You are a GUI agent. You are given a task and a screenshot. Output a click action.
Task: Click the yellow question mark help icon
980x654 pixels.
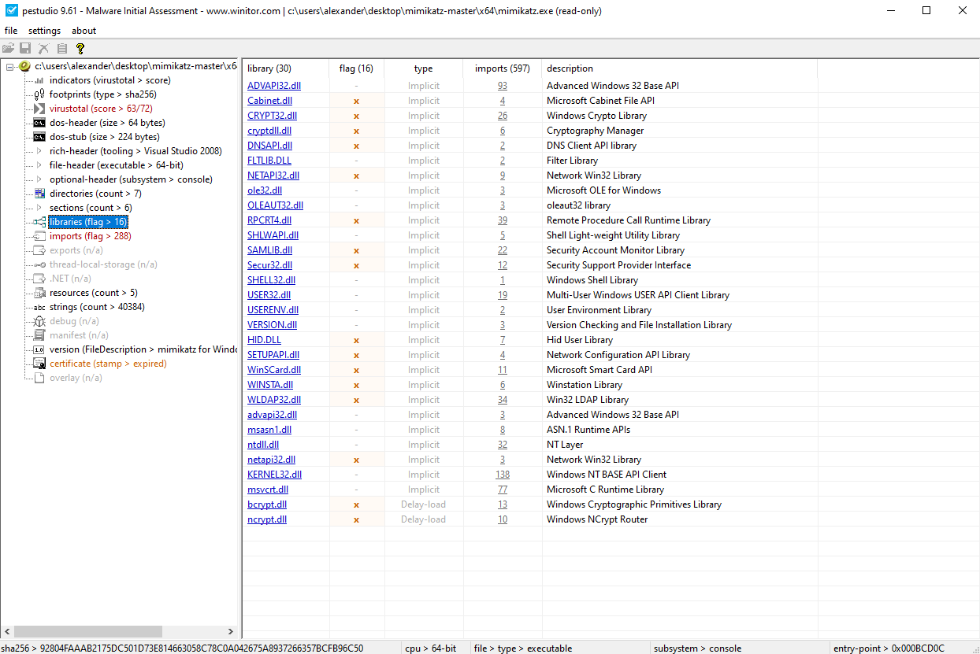pos(80,49)
